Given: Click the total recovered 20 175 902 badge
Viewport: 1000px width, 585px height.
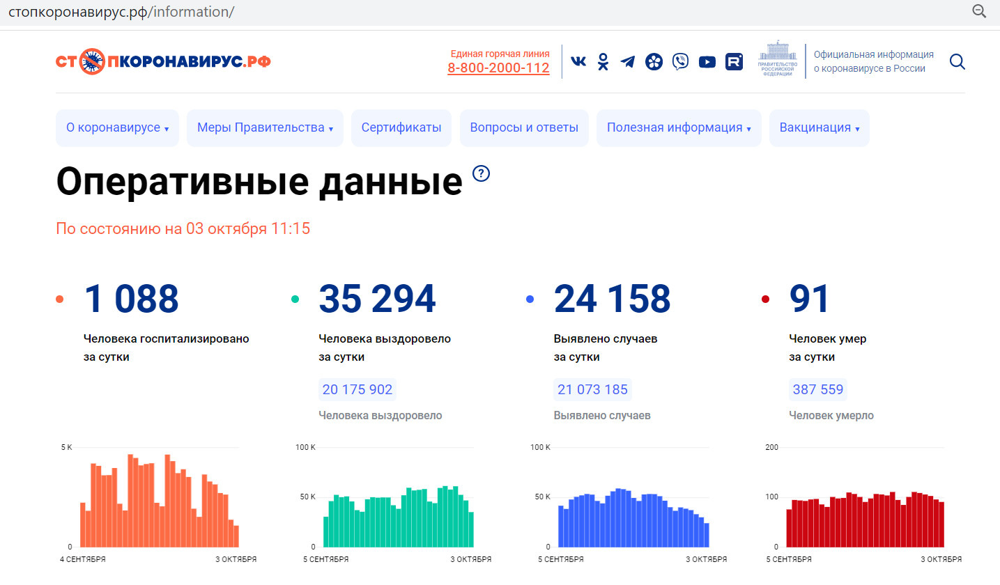Looking at the screenshot, I should tap(357, 389).
